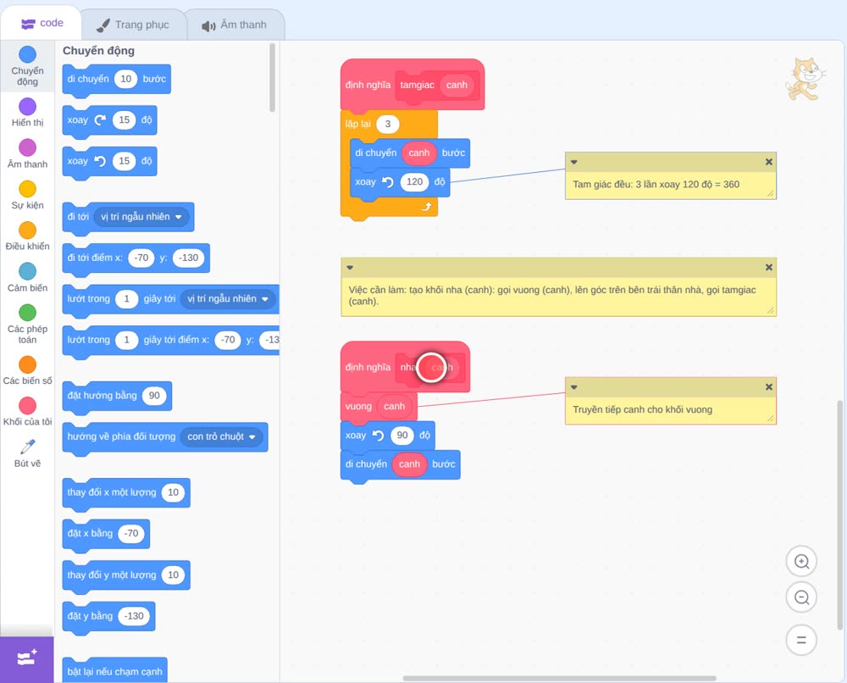Select the Chuyển động category circle
The width and height of the screenshot is (847, 683).
(28, 54)
